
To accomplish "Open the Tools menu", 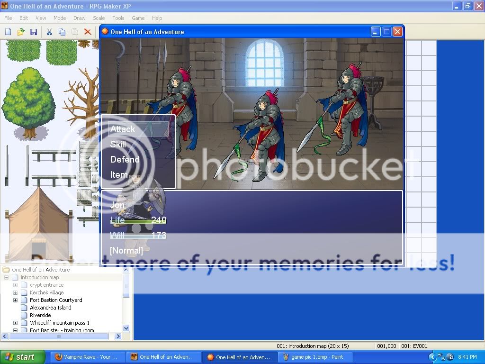I will [x=118, y=18].
